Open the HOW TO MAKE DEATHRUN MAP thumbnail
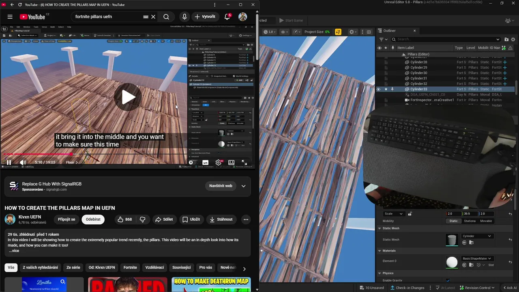The width and height of the screenshot is (519, 292). click(211, 284)
